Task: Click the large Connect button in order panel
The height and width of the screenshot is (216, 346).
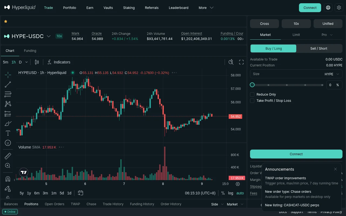Action: [296, 154]
